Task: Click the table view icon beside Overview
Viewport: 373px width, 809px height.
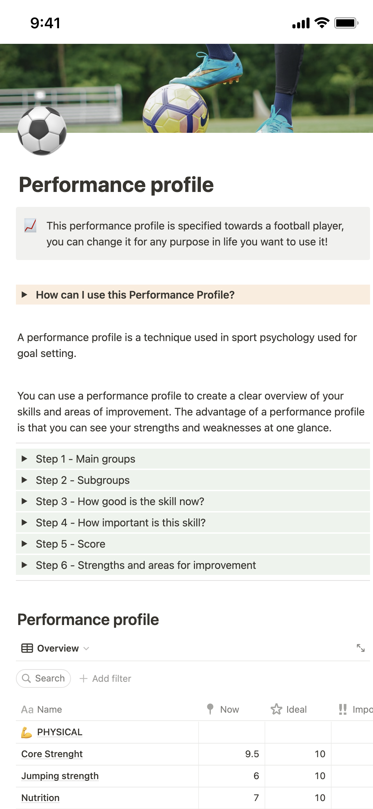Action: [x=27, y=648]
